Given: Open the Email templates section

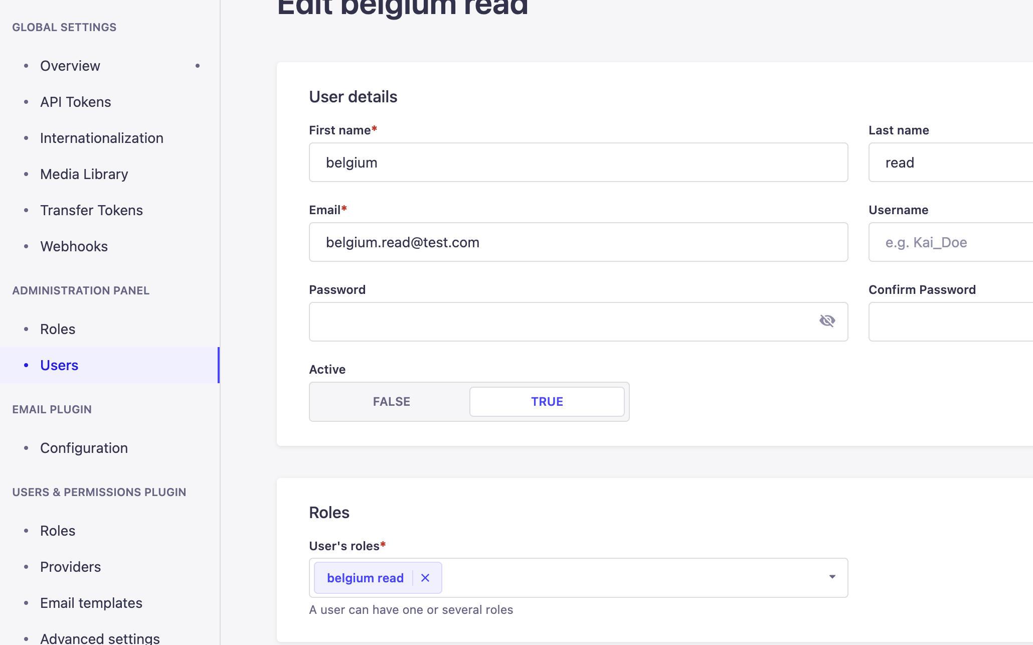Looking at the screenshot, I should 91,602.
